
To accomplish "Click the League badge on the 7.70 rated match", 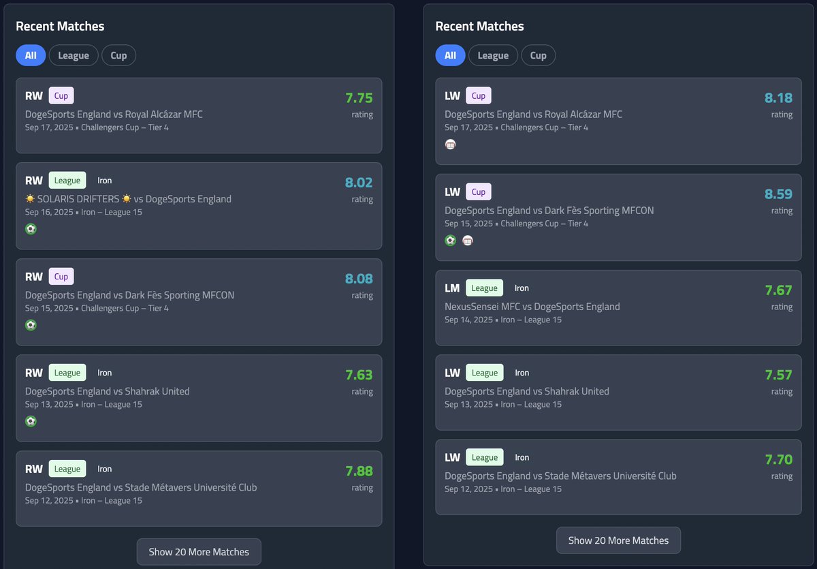I will pos(484,457).
